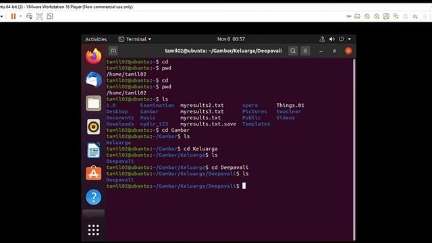Click 'Gambar' directory name in the ls listing
The image size is (432, 243).
click(149, 111)
